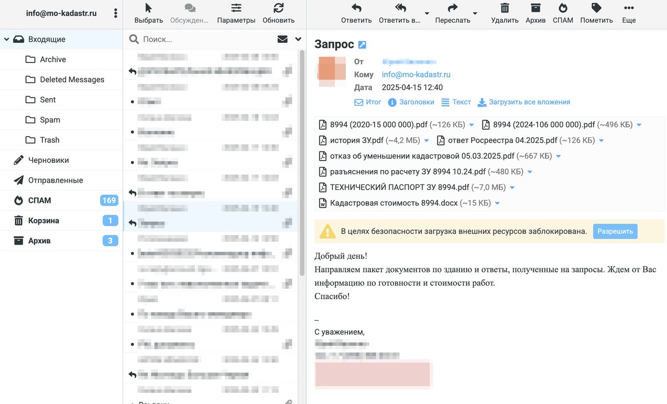Expand menu for 8994 (2020-15 000 000).pdf
This screenshot has height=404, width=667.
pyautogui.click(x=472, y=125)
